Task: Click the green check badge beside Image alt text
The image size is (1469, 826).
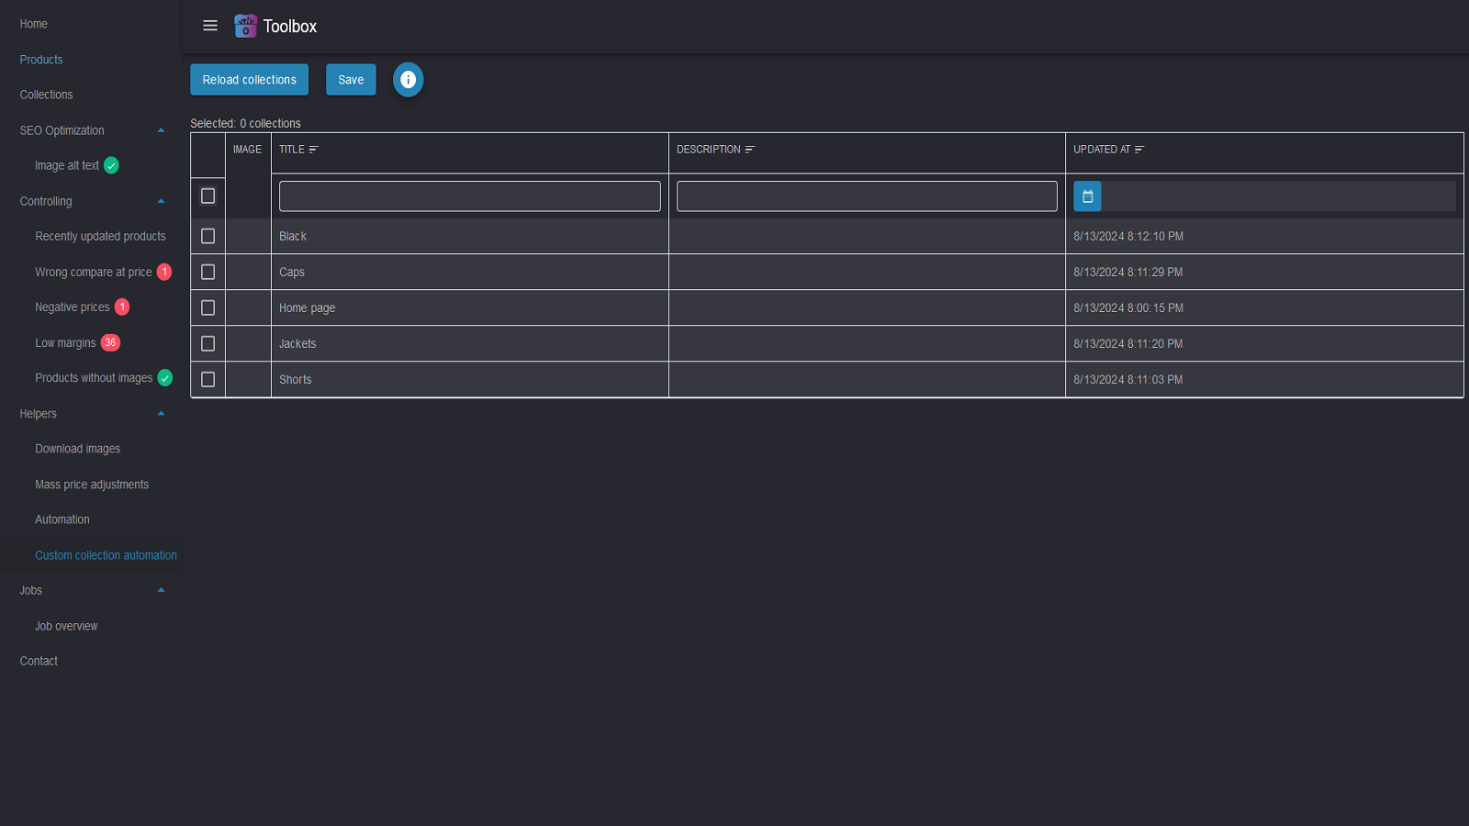Action: coord(111,165)
